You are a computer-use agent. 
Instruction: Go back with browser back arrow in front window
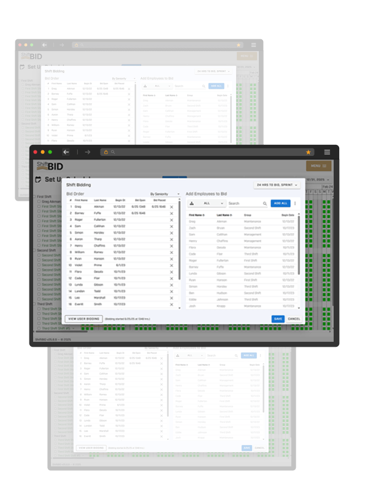(x=66, y=152)
